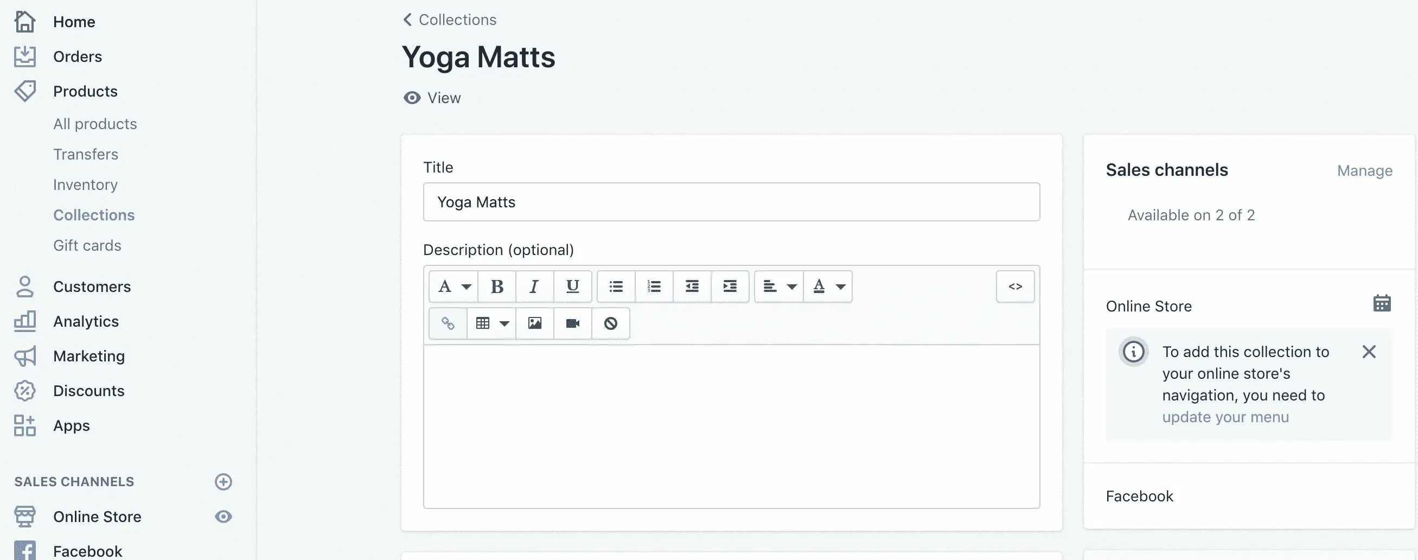Click Manage for Sales channels
1418x560 pixels.
(x=1365, y=171)
